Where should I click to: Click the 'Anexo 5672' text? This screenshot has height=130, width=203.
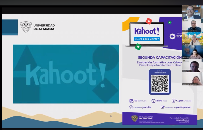[184, 122]
